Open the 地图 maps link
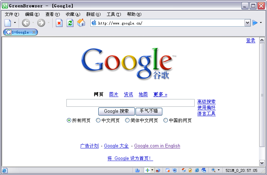Screen dimensions: 267x175 tap(143, 94)
